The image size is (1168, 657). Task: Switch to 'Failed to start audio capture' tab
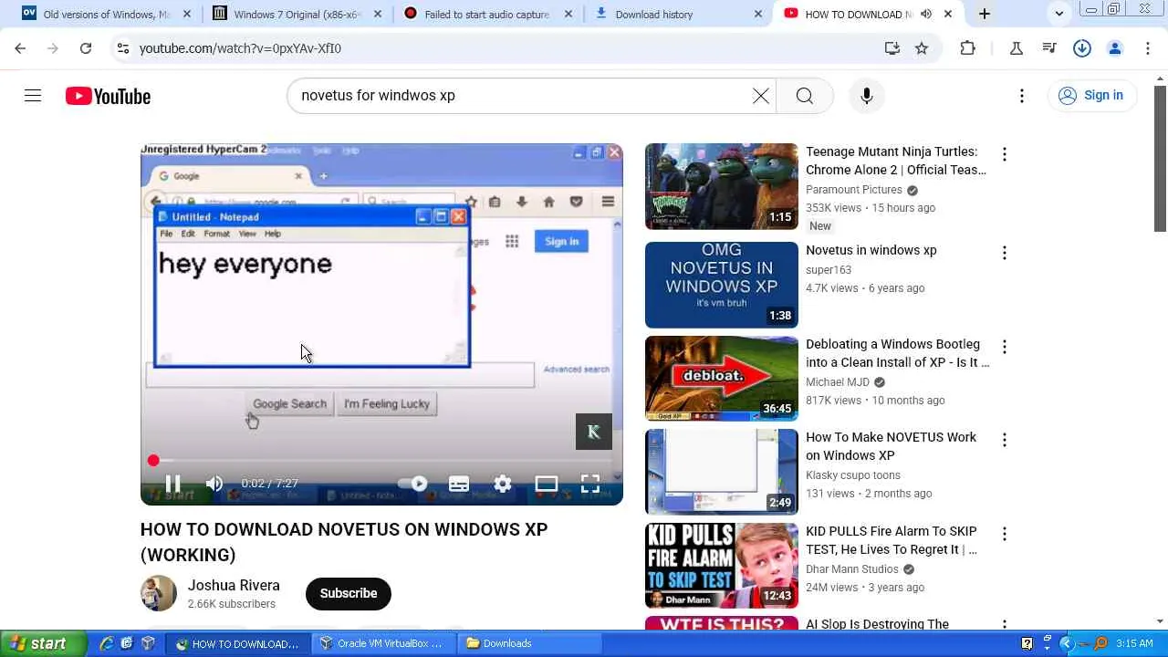(487, 15)
